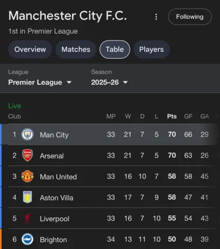
Task: Click the Pts column header
Action: (172, 116)
